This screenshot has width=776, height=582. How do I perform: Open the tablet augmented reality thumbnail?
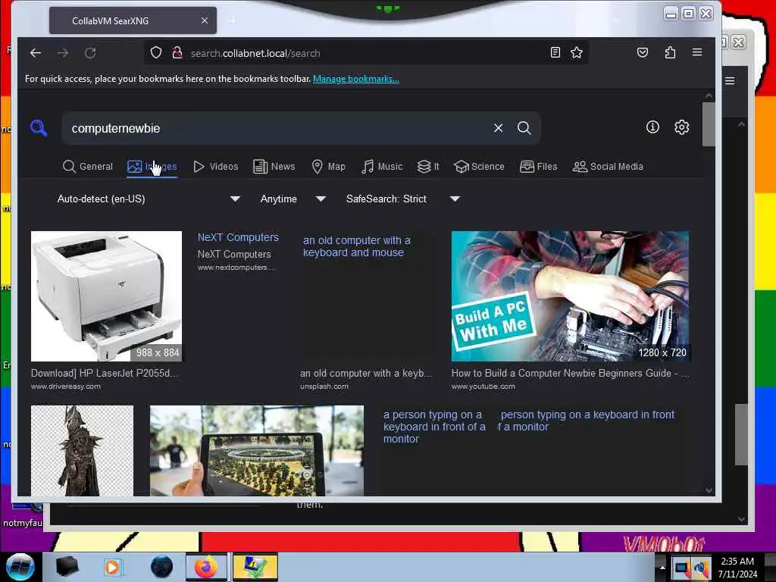pyautogui.click(x=257, y=450)
